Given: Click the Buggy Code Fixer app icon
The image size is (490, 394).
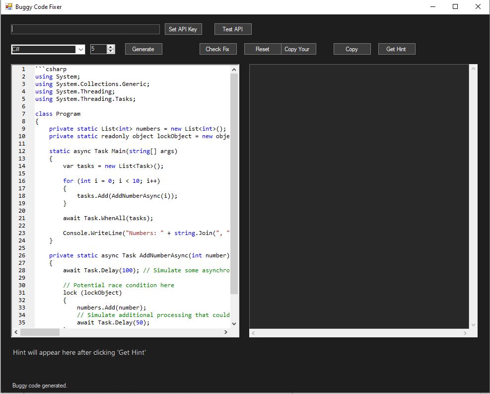Looking at the screenshot, I should [8, 6].
